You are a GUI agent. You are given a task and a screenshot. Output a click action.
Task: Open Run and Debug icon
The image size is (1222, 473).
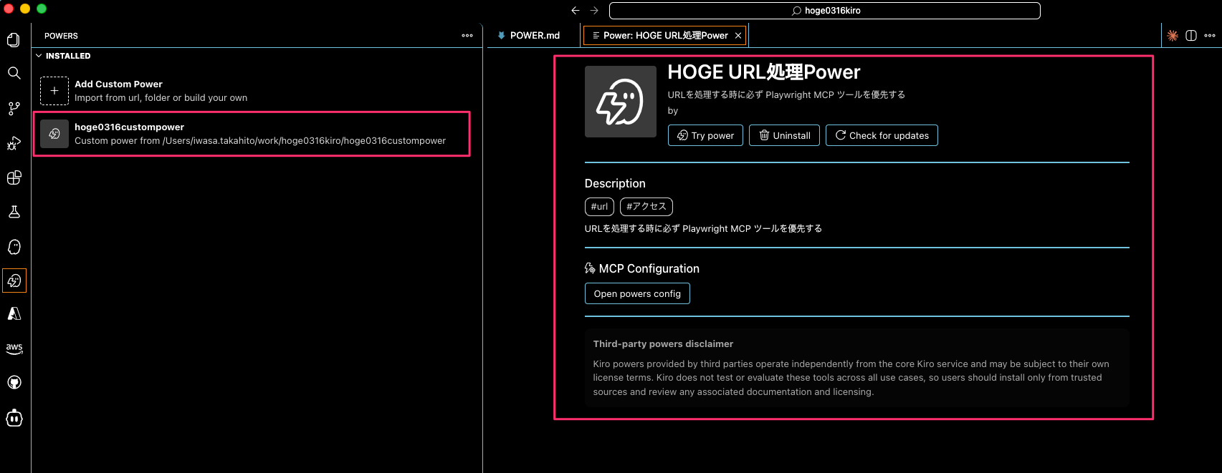point(14,143)
